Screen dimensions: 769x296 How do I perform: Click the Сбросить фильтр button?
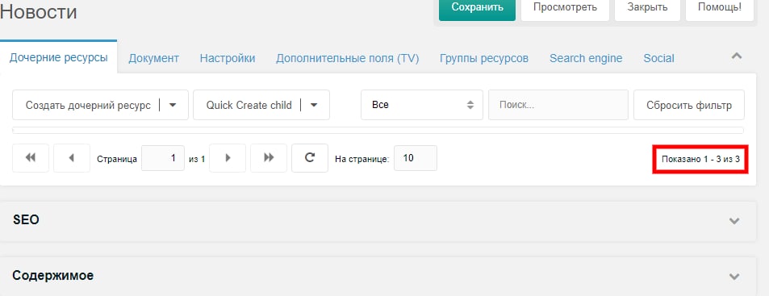pos(689,105)
